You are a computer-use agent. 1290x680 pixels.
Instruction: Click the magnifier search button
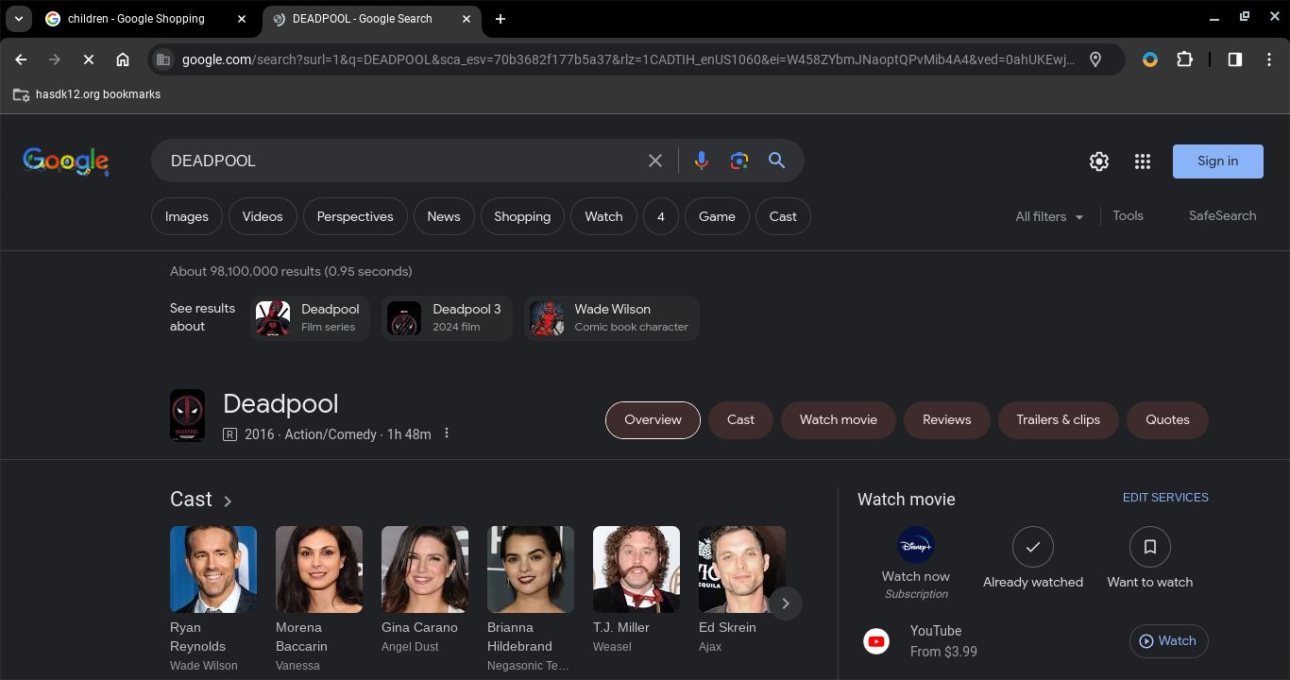(x=776, y=161)
